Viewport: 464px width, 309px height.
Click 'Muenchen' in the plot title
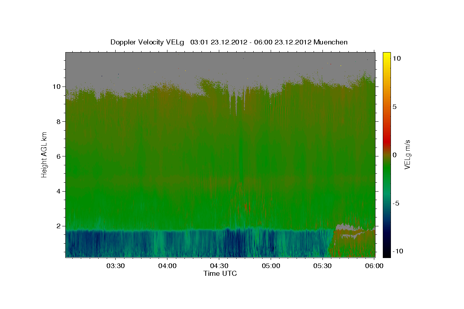331,42
